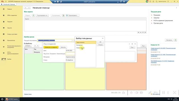The height and width of the screenshot is (101, 179).
Task: Click signal strength icon in session bar
Action: pyautogui.click(x=61, y=1)
